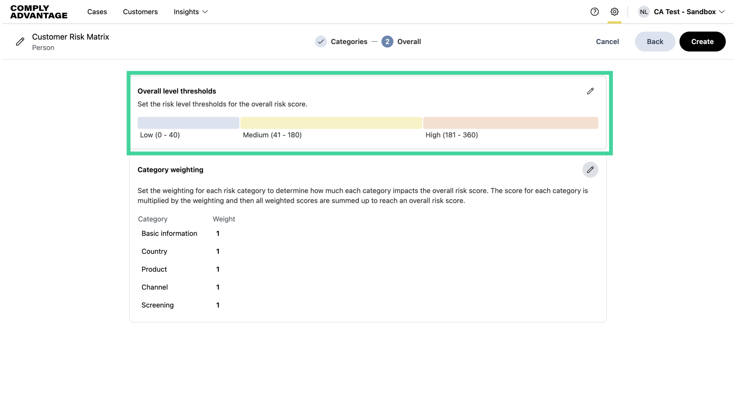The height and width of the screenshot is (414, 736).
Task: Select the yellow Medium threshold bar
Action: point(331,123)
